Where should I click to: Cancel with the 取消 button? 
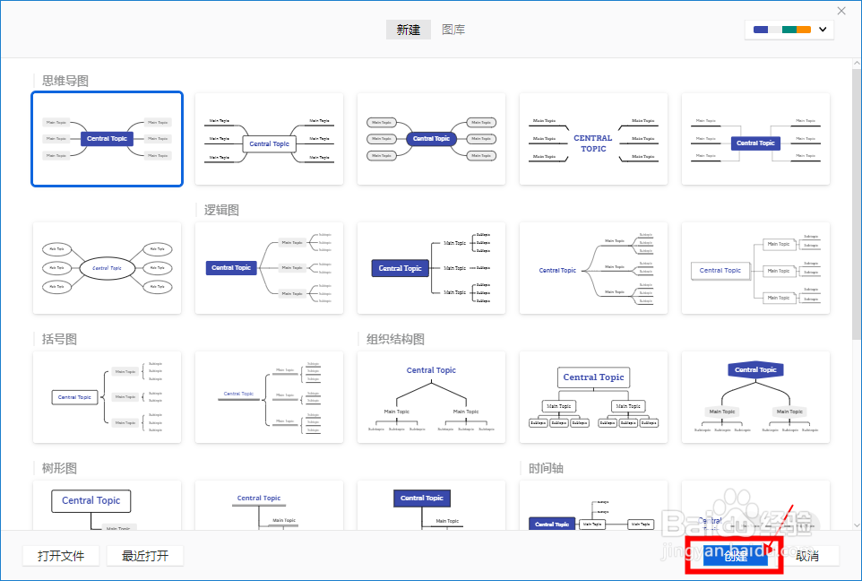807,556
